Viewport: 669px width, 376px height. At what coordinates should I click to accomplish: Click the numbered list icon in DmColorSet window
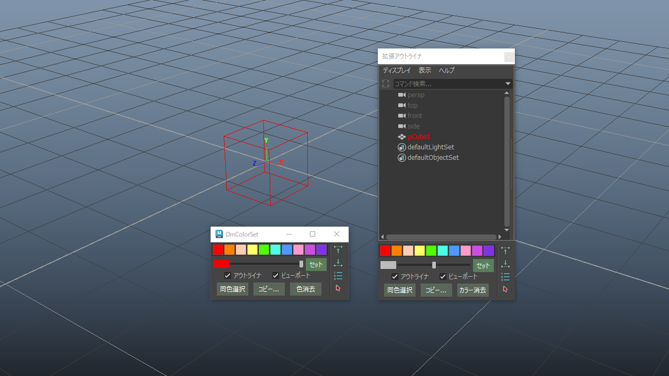coord(338,276)
